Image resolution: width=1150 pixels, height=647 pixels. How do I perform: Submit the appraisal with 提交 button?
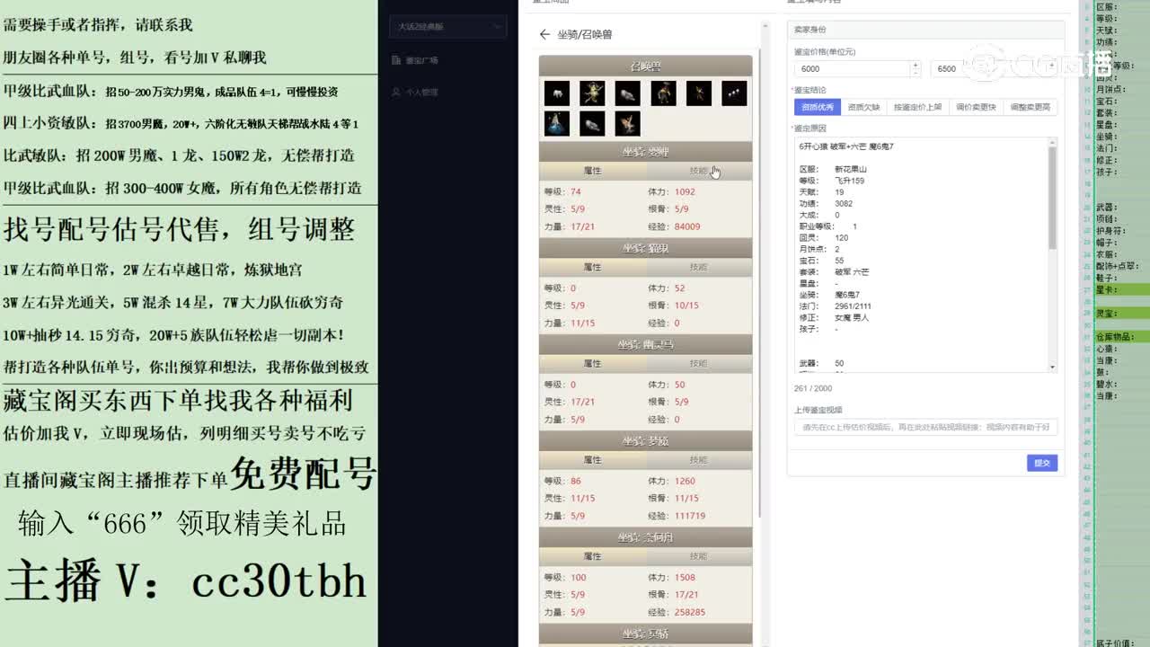[x=1042, y=463]
